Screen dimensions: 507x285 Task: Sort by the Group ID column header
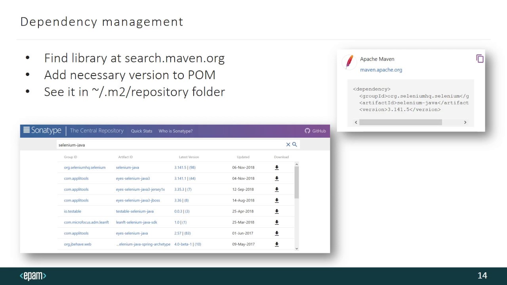coord(71,157)
